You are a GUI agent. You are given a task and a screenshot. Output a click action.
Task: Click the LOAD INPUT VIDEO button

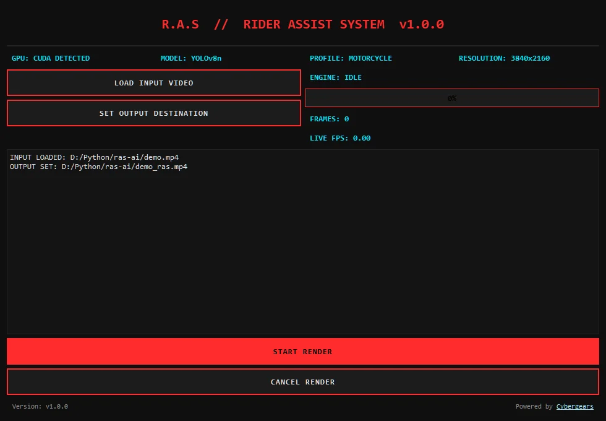(154, 83)
